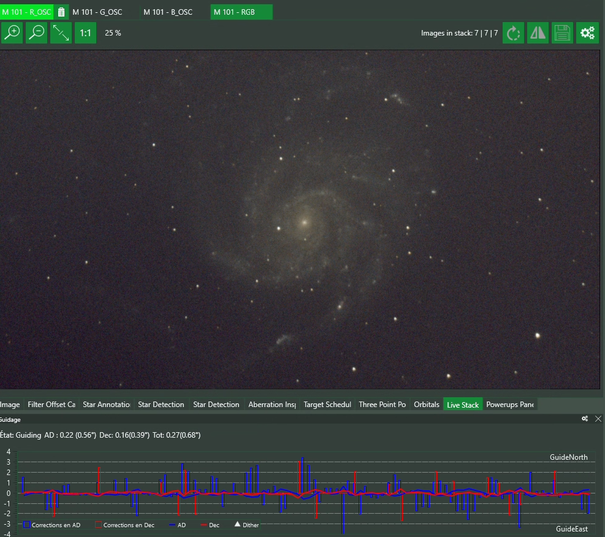Save the stacked image with the floppy icon
Screen dimensions: 605x537
(562, 33)
